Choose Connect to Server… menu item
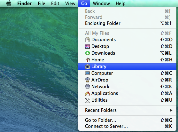 point(127,126)
